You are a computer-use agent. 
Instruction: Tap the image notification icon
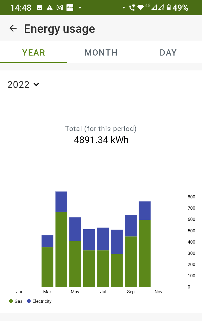coord(40,8)
